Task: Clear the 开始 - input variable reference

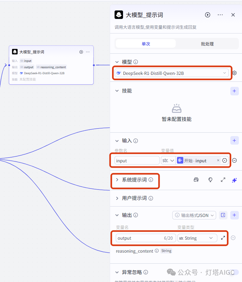Action: point(218,160)
